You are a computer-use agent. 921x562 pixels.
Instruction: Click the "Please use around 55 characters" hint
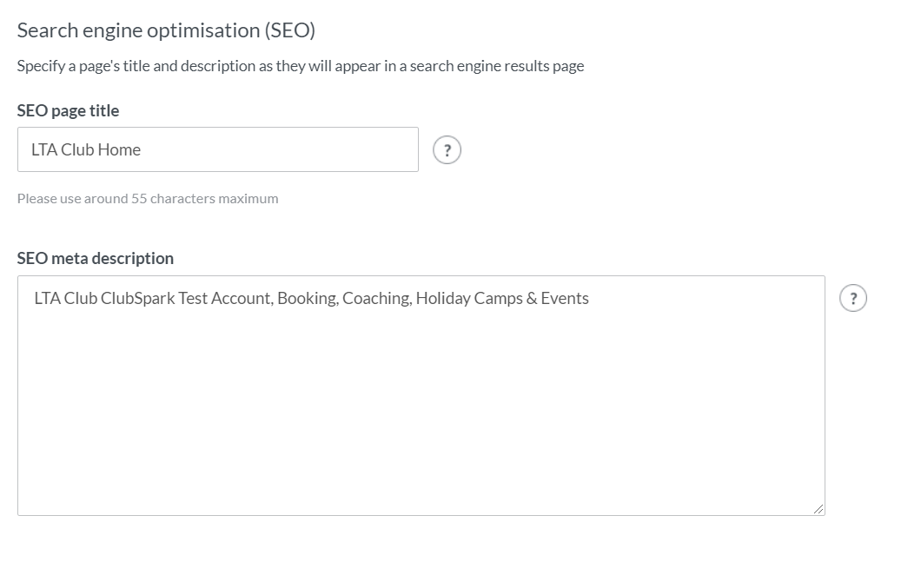click(x=148, y=198)
